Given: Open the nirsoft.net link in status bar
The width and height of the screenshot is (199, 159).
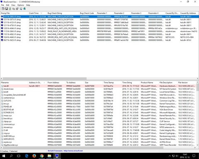Looking at the screenshot, I should (x=73, y=151).
